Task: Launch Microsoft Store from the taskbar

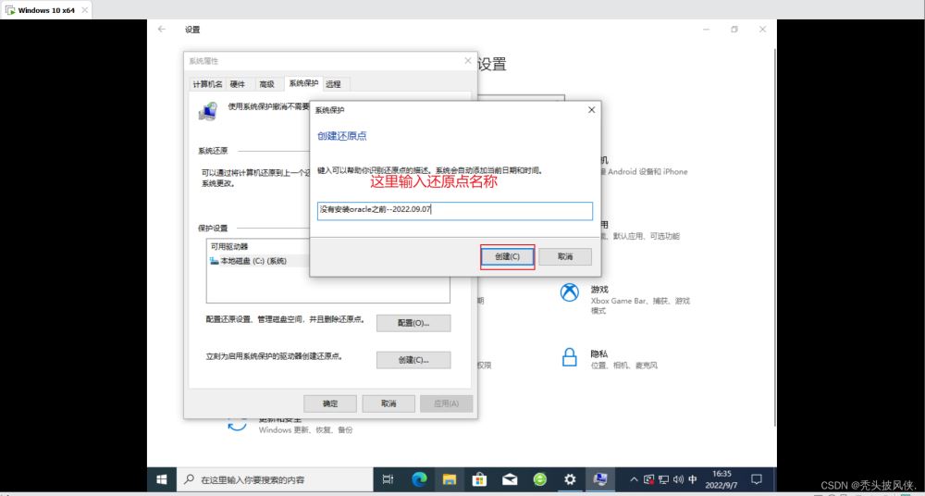Action: tap(479, 479)
